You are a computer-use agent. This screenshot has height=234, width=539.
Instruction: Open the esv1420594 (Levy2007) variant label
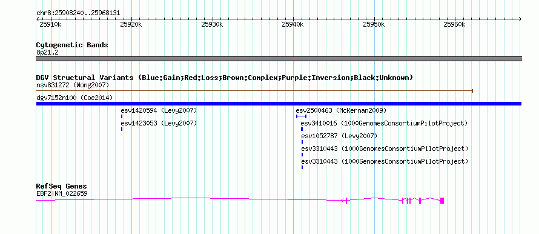click(x=159, y=110)
